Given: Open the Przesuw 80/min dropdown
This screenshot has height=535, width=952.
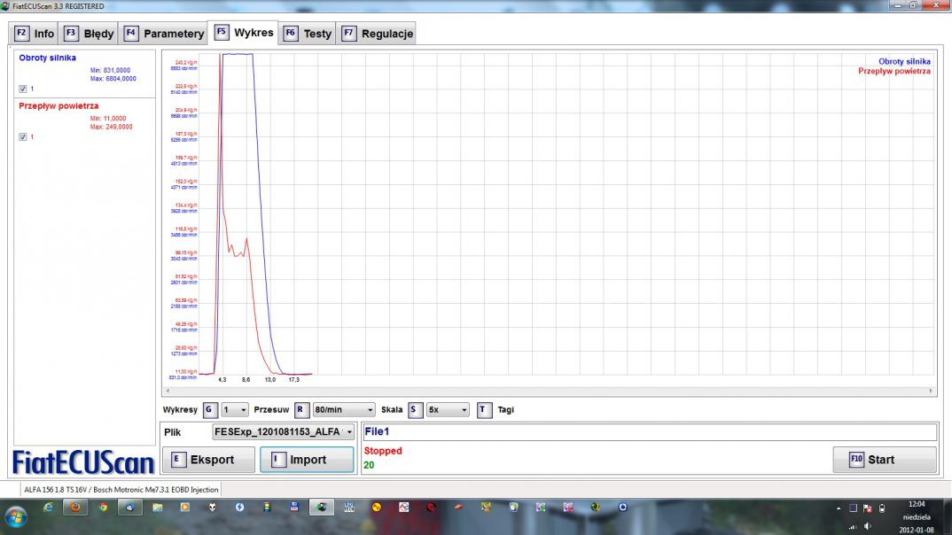Looking at the screenshot, I should click(344, 410).
